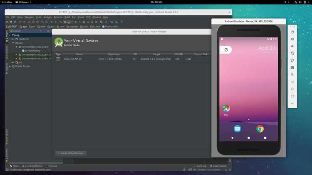This screenshot has width=312, height=175.
Task: Open the Terminal tool window
Action: coord(52,166)
